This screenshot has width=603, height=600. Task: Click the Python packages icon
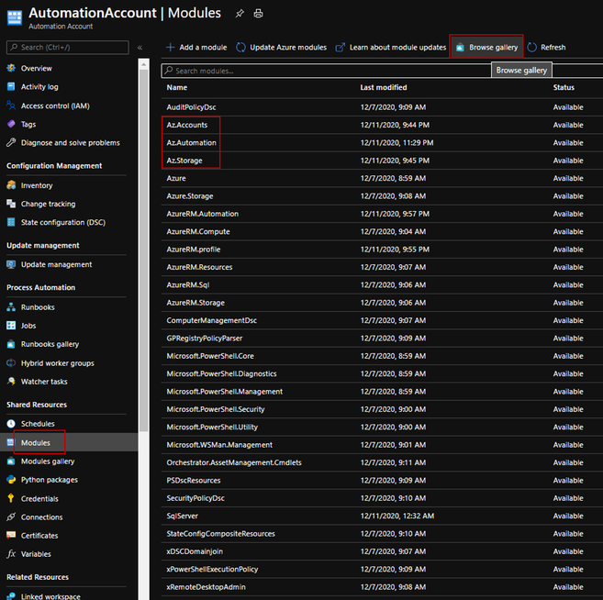[x=11, y=480]
